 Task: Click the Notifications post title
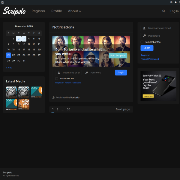coord(63,27)
